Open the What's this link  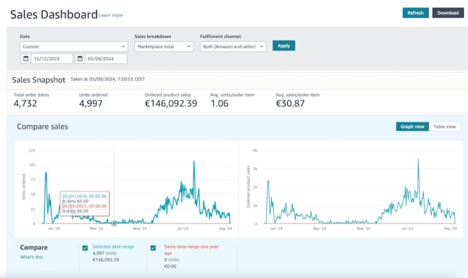point(32,257)
